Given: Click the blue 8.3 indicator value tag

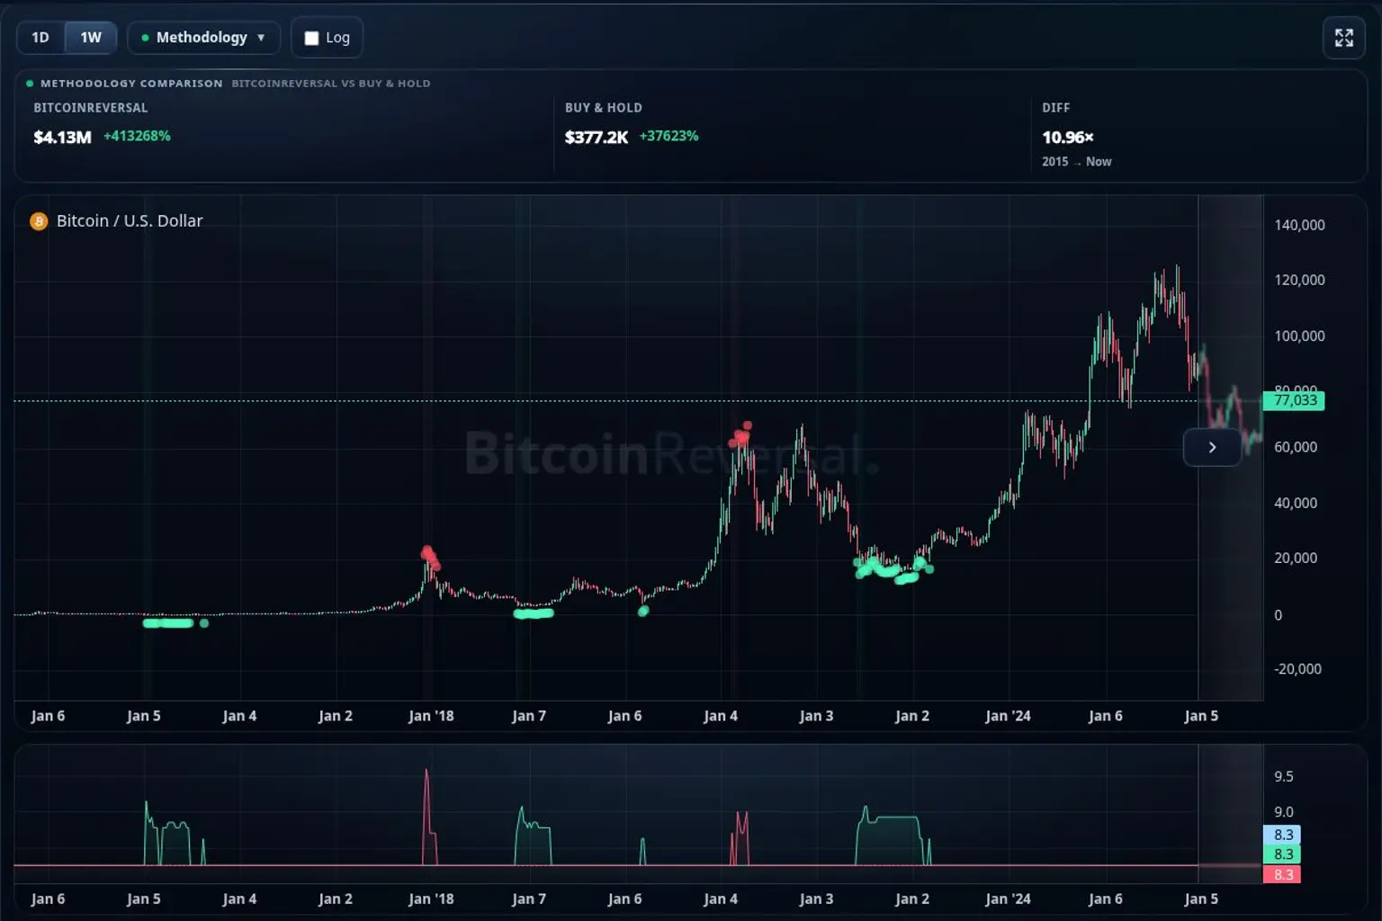Looking at the screenshot, I should click(1282, 835).
